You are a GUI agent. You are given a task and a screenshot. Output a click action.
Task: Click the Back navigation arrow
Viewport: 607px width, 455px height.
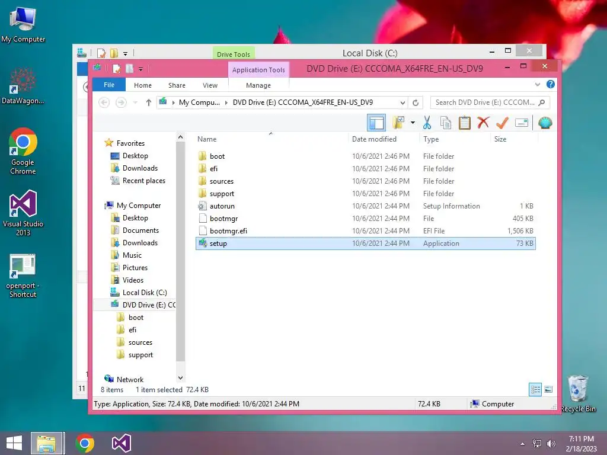pos(104,102)
